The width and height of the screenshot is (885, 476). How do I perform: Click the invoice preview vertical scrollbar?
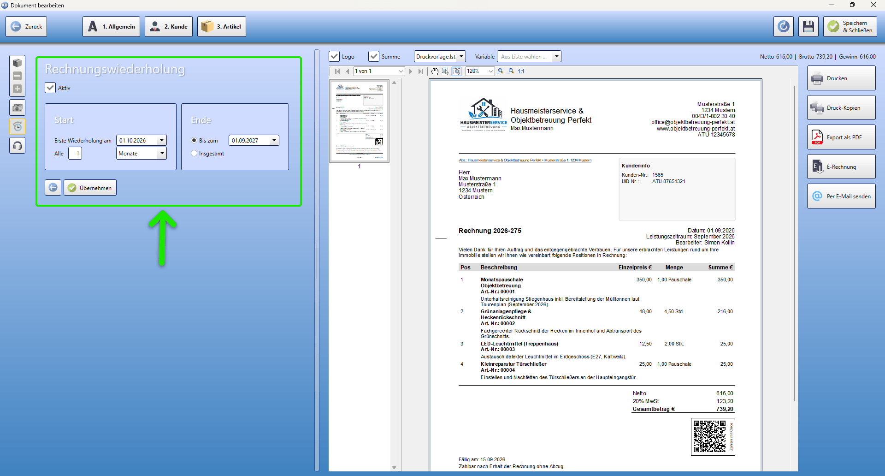click(794, 243)
